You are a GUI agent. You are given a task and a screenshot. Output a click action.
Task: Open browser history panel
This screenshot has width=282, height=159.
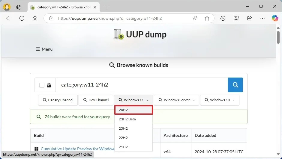223,18
